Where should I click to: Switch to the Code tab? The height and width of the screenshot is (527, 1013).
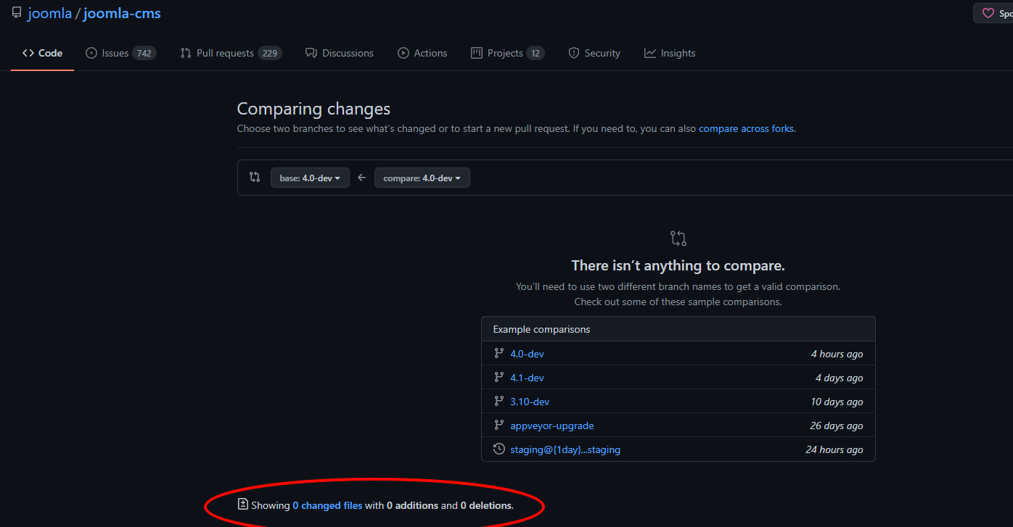pyautogui.click(x=42, y=53)
